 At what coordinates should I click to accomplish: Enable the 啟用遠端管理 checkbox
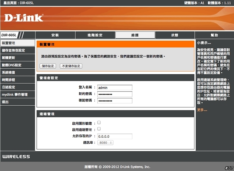(x=99, y=129)
